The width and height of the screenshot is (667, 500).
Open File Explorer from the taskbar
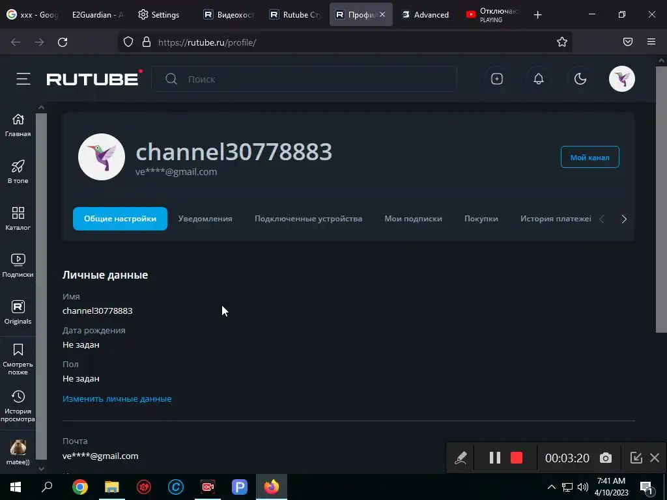(112, 487)
